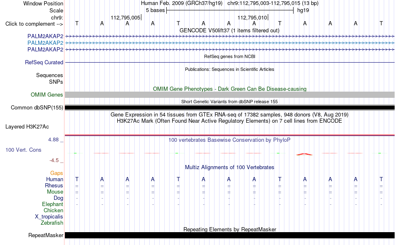Open the H3K27Ac Mark track title
395x245 pixels.
pyautogui.click(x=229, y=121)
